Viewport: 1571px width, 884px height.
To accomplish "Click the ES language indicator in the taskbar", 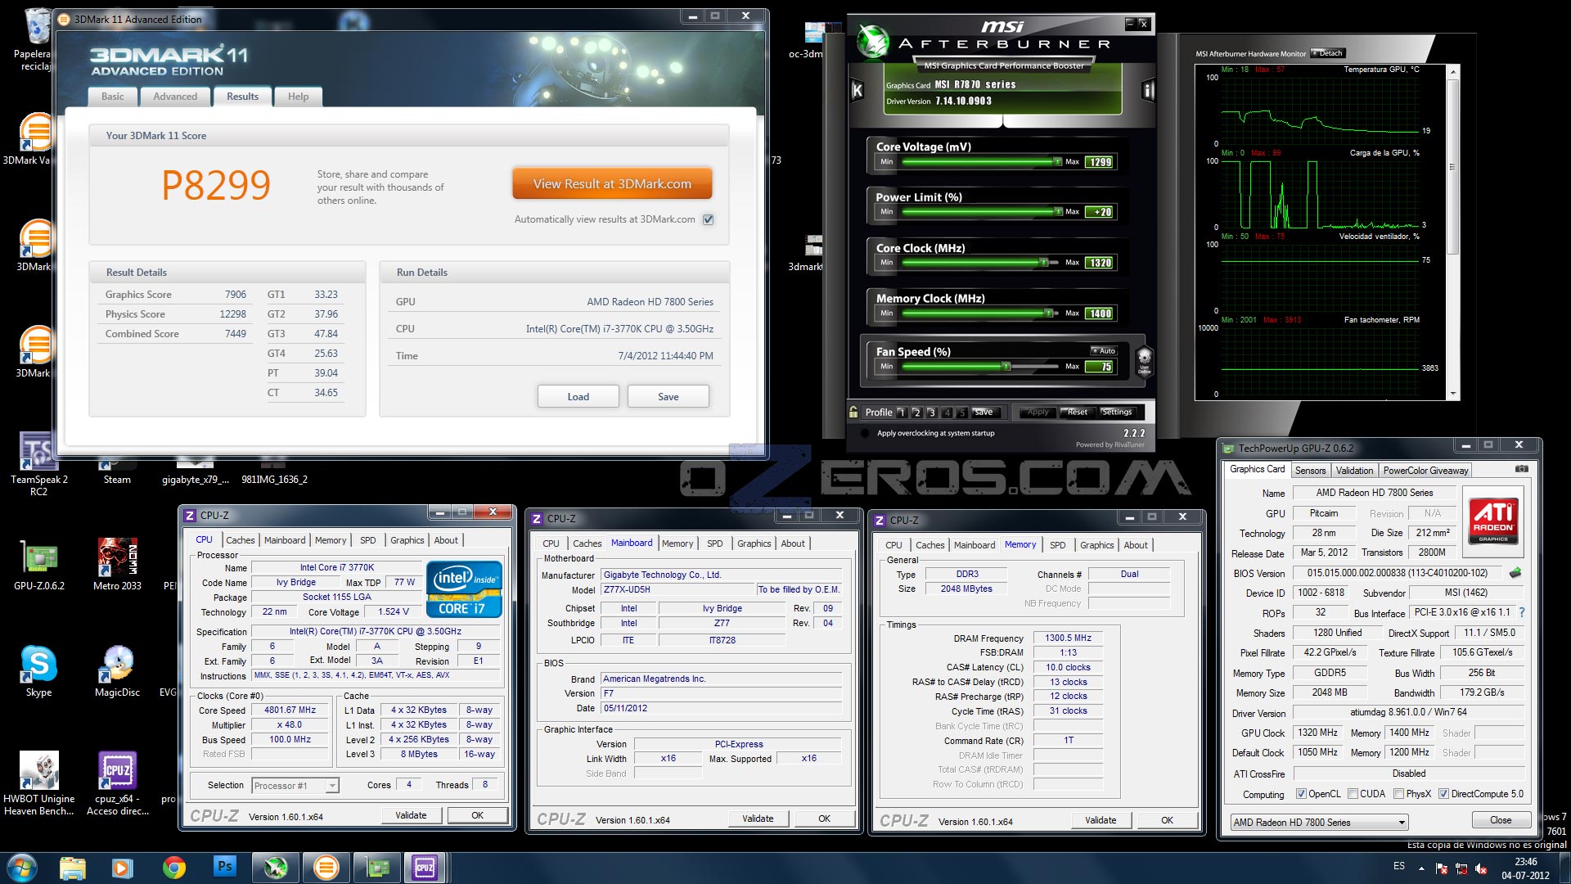I will pos(1399,866).
